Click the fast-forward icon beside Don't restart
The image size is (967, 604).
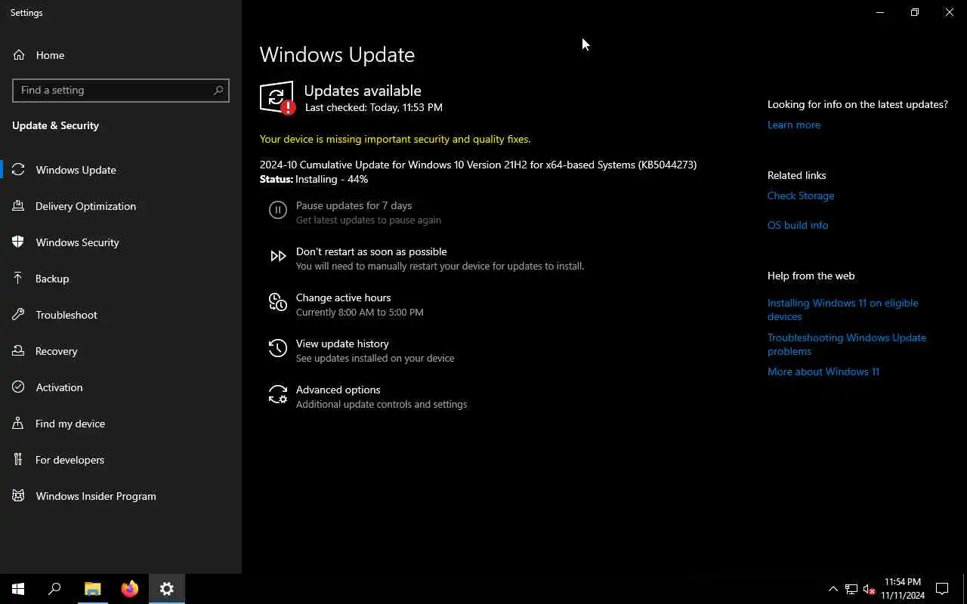(278, 257)
